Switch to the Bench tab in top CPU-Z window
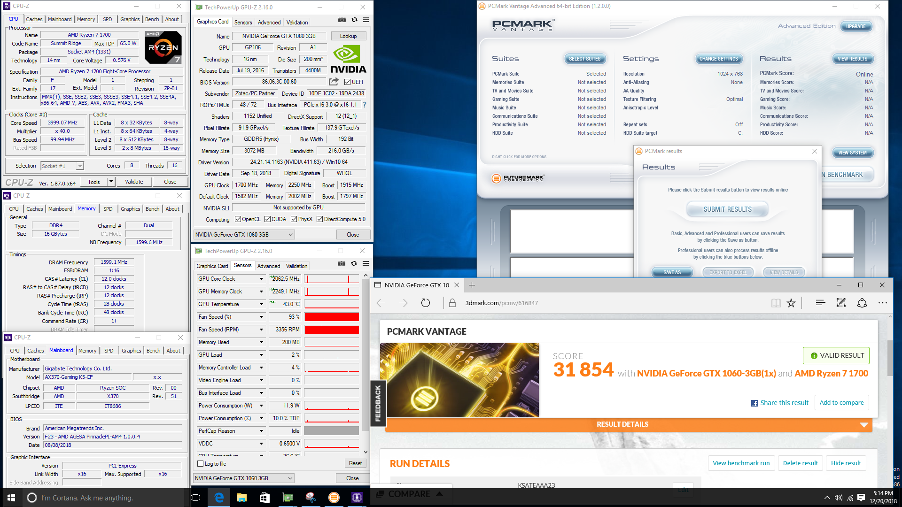This screenshot has height=507, width=902. [152, 19]
